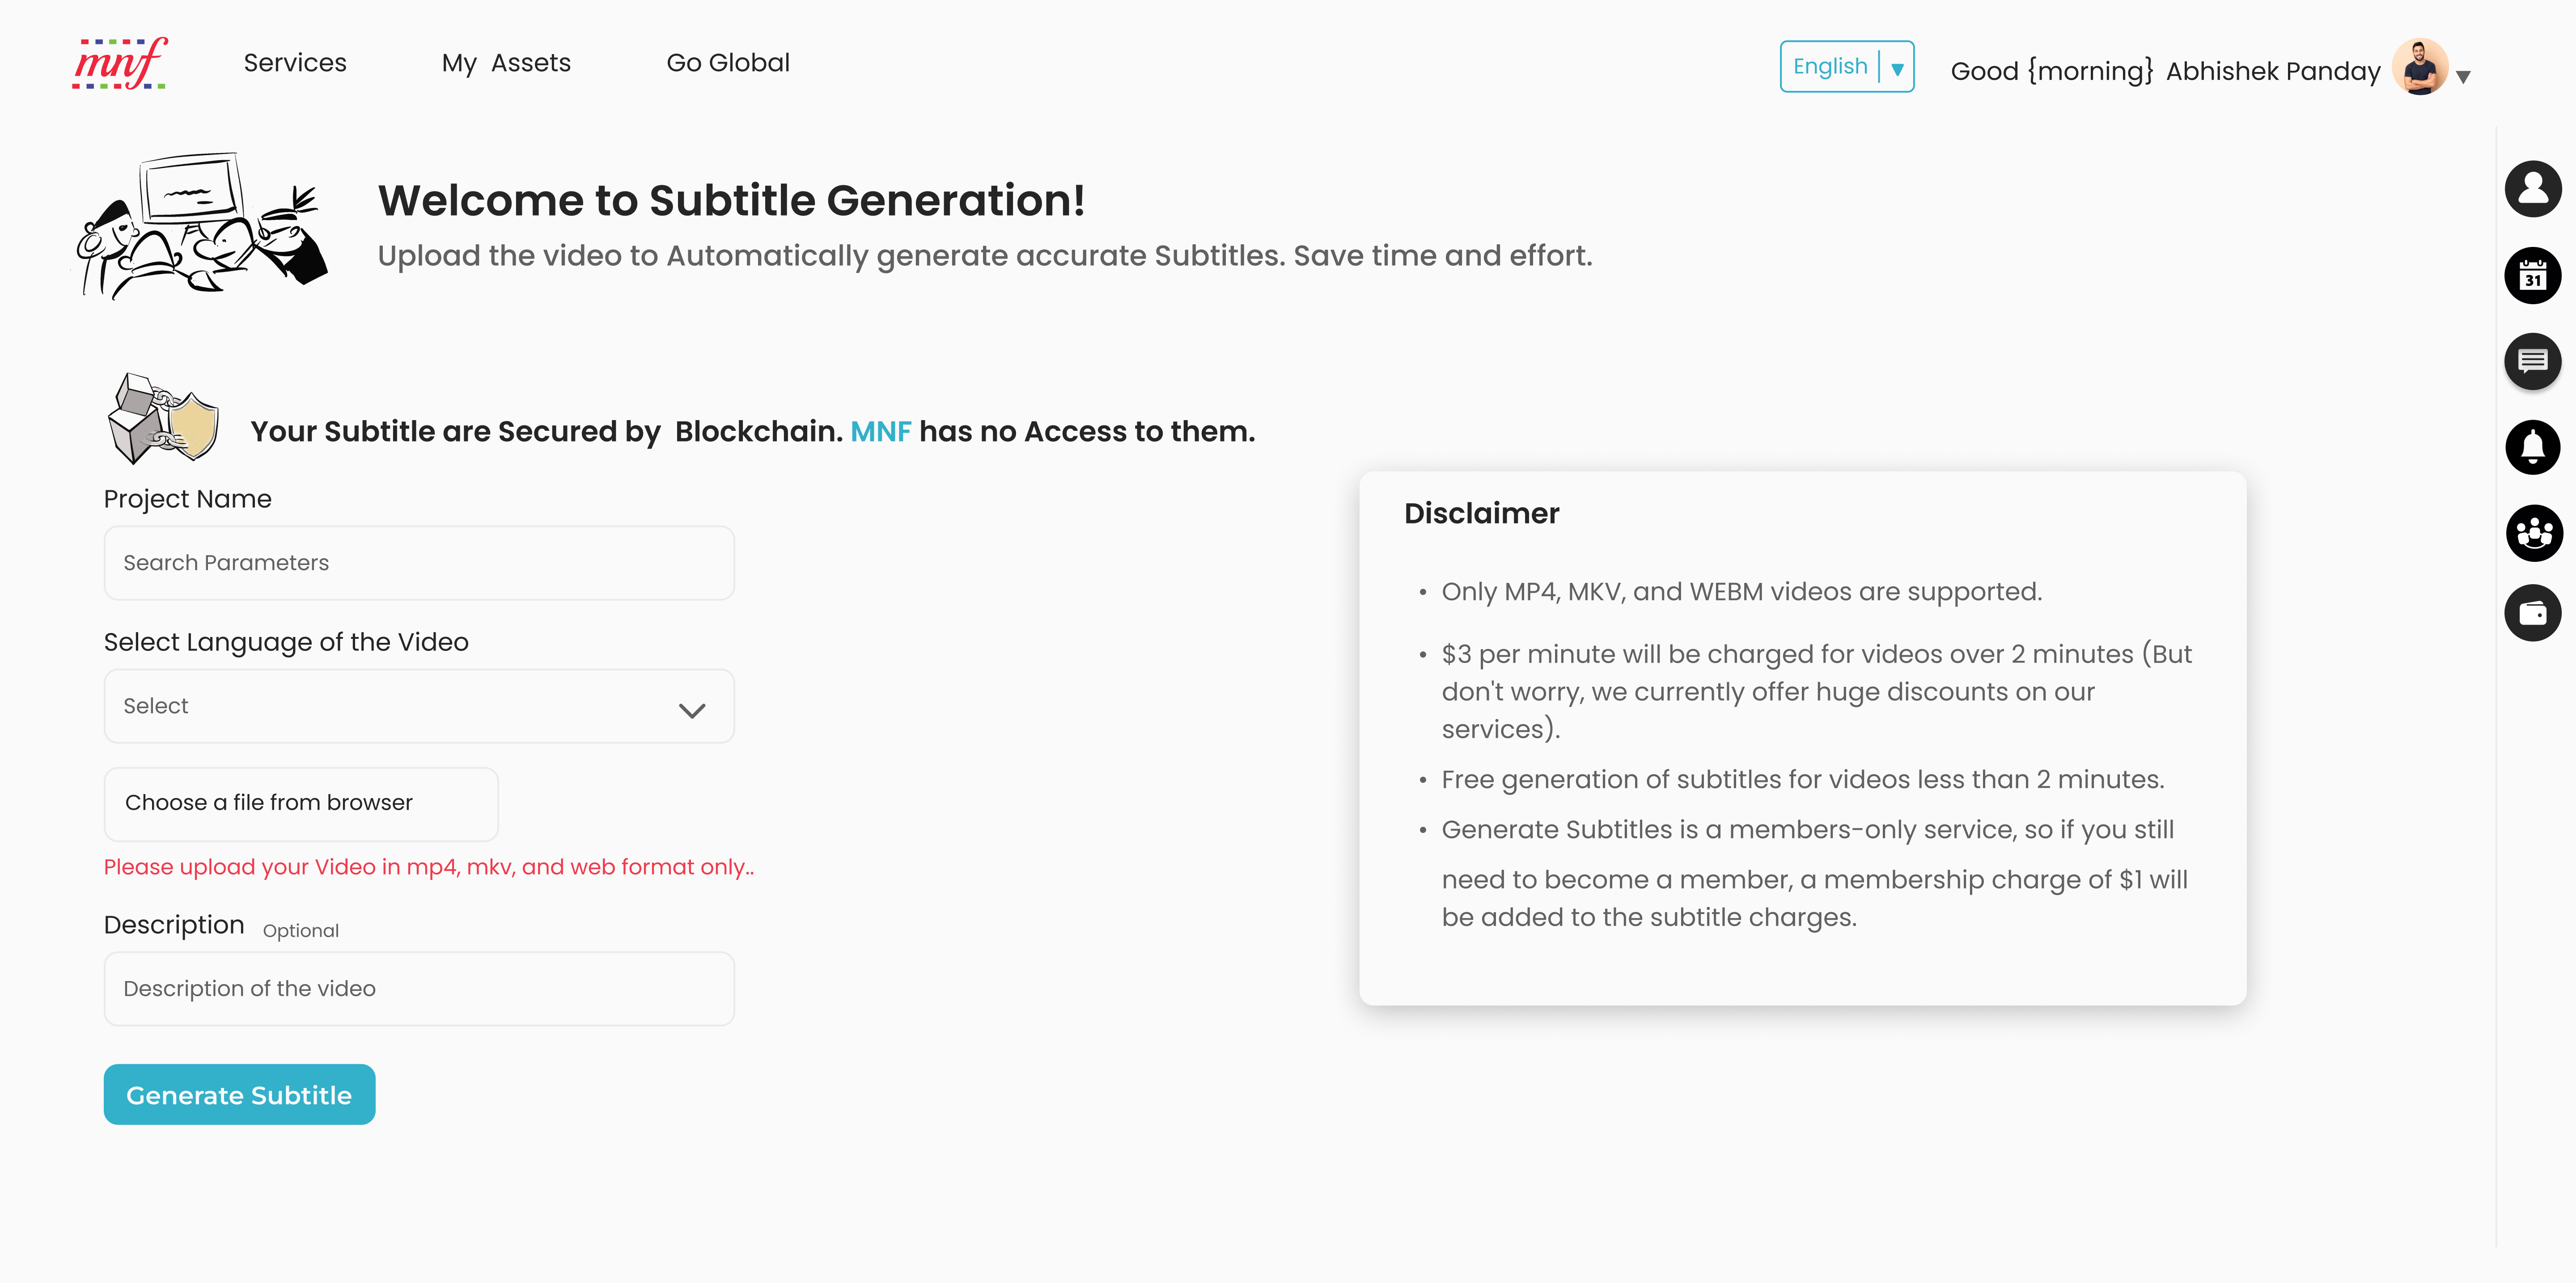Show notifications via the bell icon
Image resolution: width=2576 pixels, height=1283 pixels.
[2532, 447]
